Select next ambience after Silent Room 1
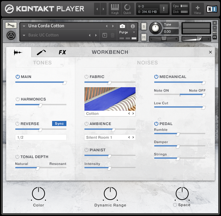This screenshot has height=216, width=221. coord(133,137)
